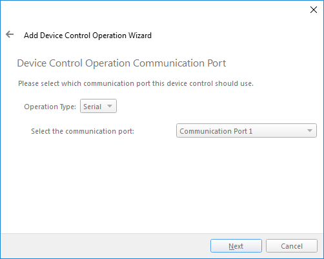
Task: Select the 'Communication Port 1' value text
Action: pyautogui.click(x=216, y=131)
